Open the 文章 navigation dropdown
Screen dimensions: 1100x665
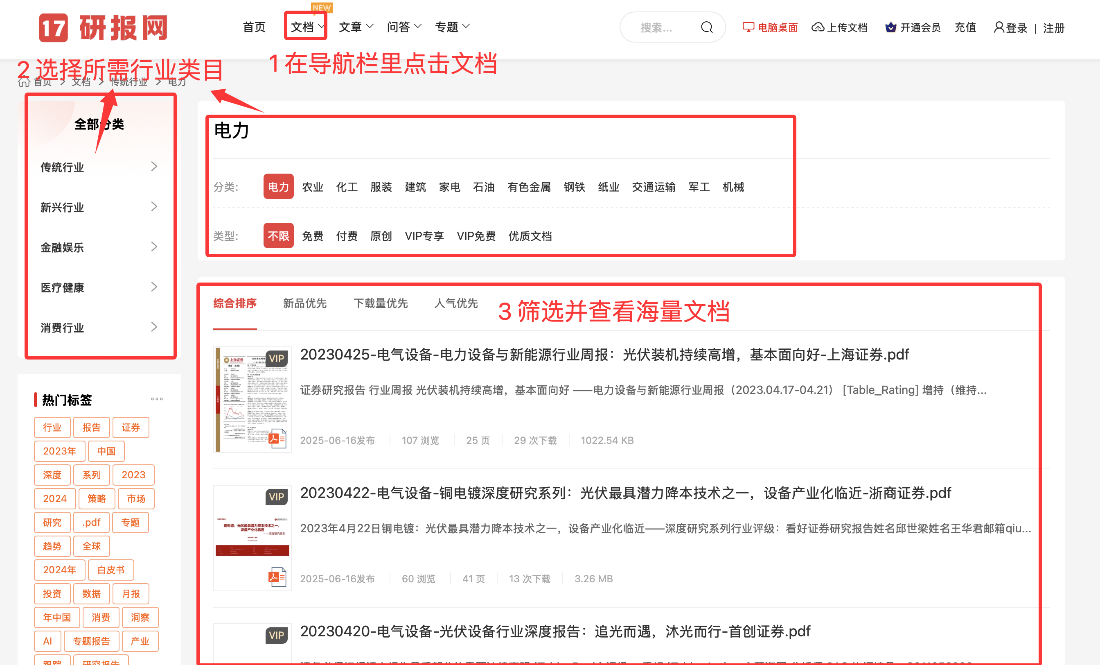(x=356, y=27)
